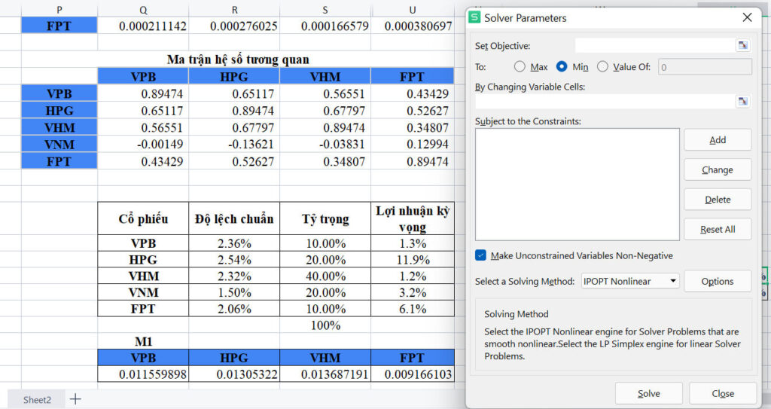Select the 'Lợi nhuận kỳ vọng' header cell

pos(412,218)
